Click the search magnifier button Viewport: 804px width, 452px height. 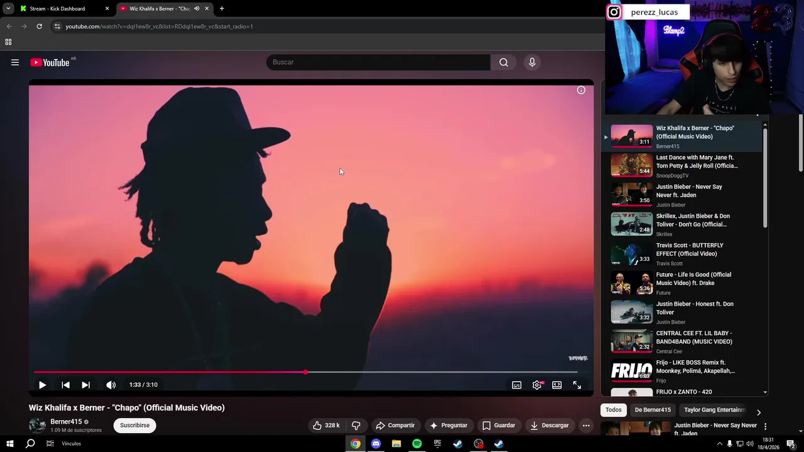point(504,62)
